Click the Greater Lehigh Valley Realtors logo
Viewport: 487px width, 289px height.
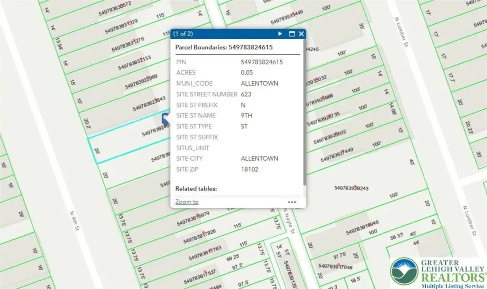click(x=438, y=273)
